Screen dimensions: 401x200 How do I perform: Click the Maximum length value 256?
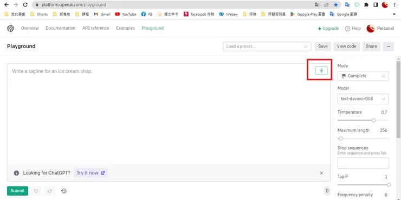point(383,130)
